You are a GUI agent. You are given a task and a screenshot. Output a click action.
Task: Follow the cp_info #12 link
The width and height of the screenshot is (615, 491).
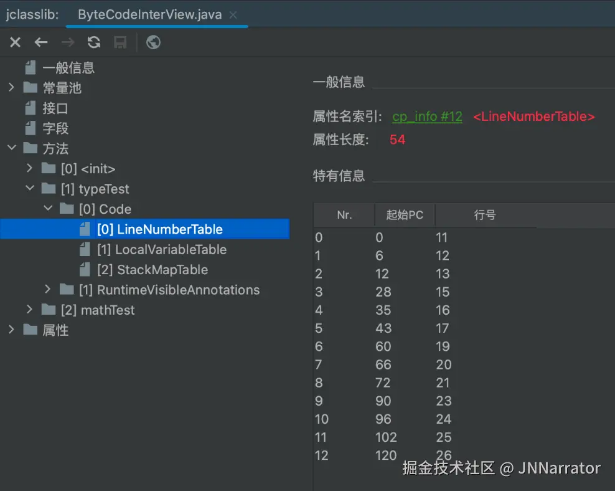[427, 117]
